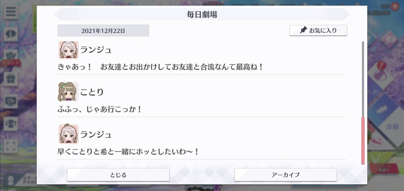404x191 pixels.
Task: Click the last ランジュ avatar thumbnail
Action: [x=68, y=134]
